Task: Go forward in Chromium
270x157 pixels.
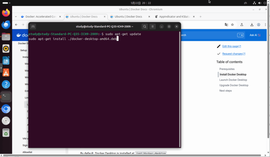Action: click(x=23, y=25)
